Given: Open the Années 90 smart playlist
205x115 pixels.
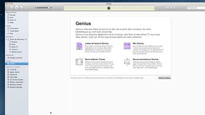Looking at the screenshot, I should pyautogui.click(x=13, y=74).
